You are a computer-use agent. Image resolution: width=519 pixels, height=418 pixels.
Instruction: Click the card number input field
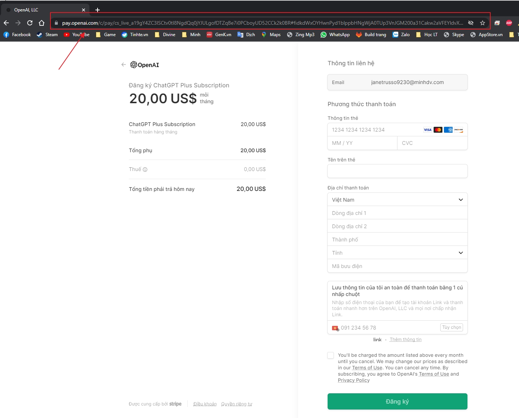coord(375,130)
